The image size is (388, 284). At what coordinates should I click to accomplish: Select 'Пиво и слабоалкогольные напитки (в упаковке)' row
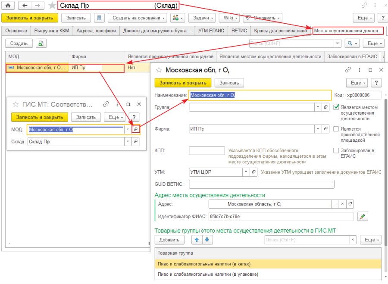click(268, 275)
